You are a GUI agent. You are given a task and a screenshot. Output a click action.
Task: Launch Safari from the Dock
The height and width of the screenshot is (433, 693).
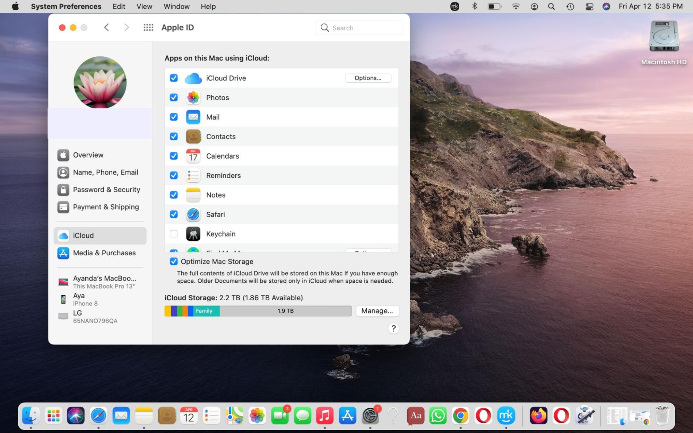98,415
